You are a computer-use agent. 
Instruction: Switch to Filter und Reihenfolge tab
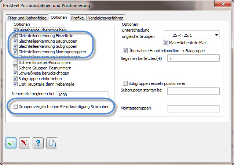(27, 18)
